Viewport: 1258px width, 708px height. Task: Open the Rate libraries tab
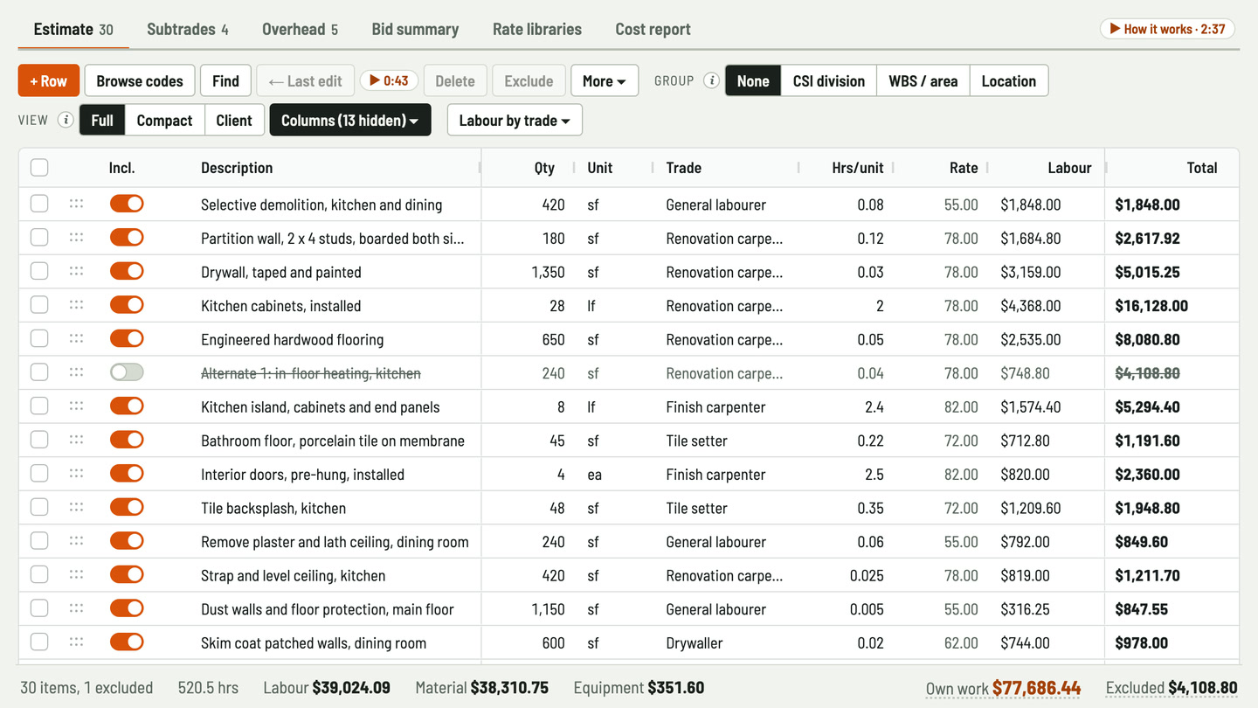coord(537,29)
